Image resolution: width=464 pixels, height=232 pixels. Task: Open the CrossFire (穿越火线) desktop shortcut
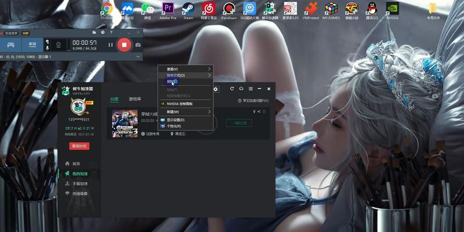[351, 10]
